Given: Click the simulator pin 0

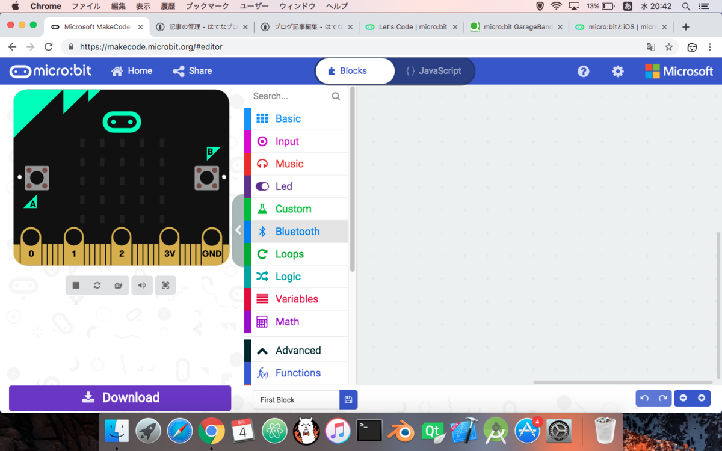Looking at the screenshot, I should [31, 247].
